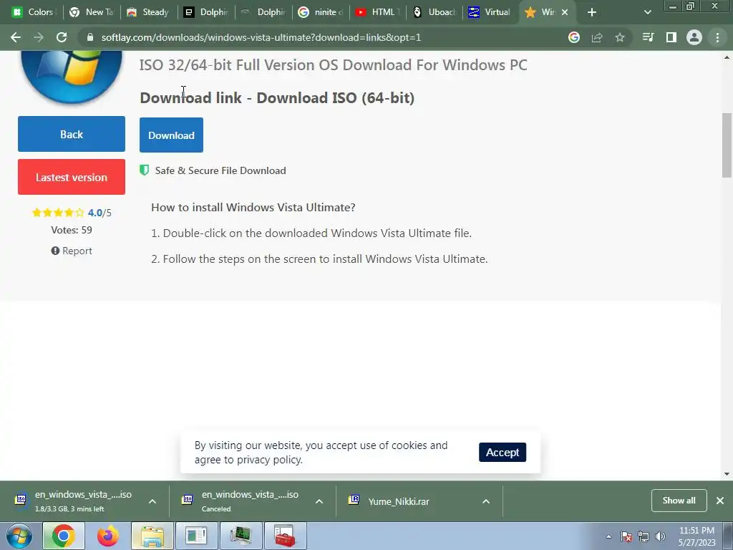Switch to the New Tab tab
The height and width of the screenshot is (550, 733).
pos(92,12)
